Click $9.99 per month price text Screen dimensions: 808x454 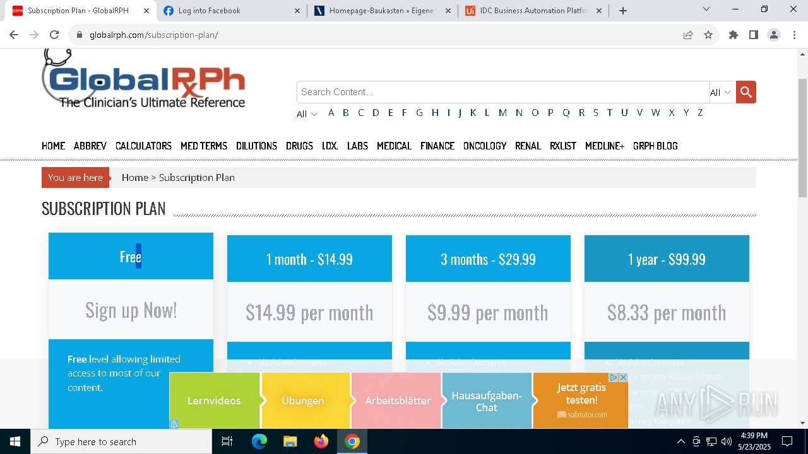pyautogui.click(x=488, y=313)
